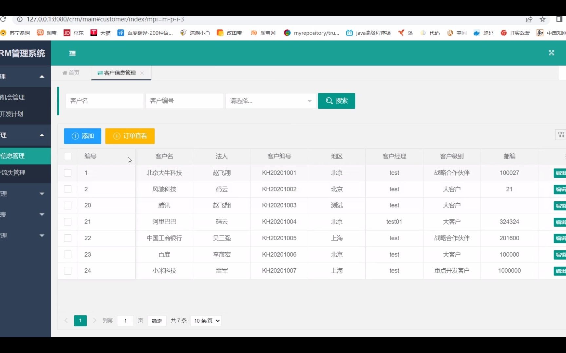This screenshot has height=353, width=566.
Task: Click the fullscreen icon on the teal header
Action: [x=552, y=53]
